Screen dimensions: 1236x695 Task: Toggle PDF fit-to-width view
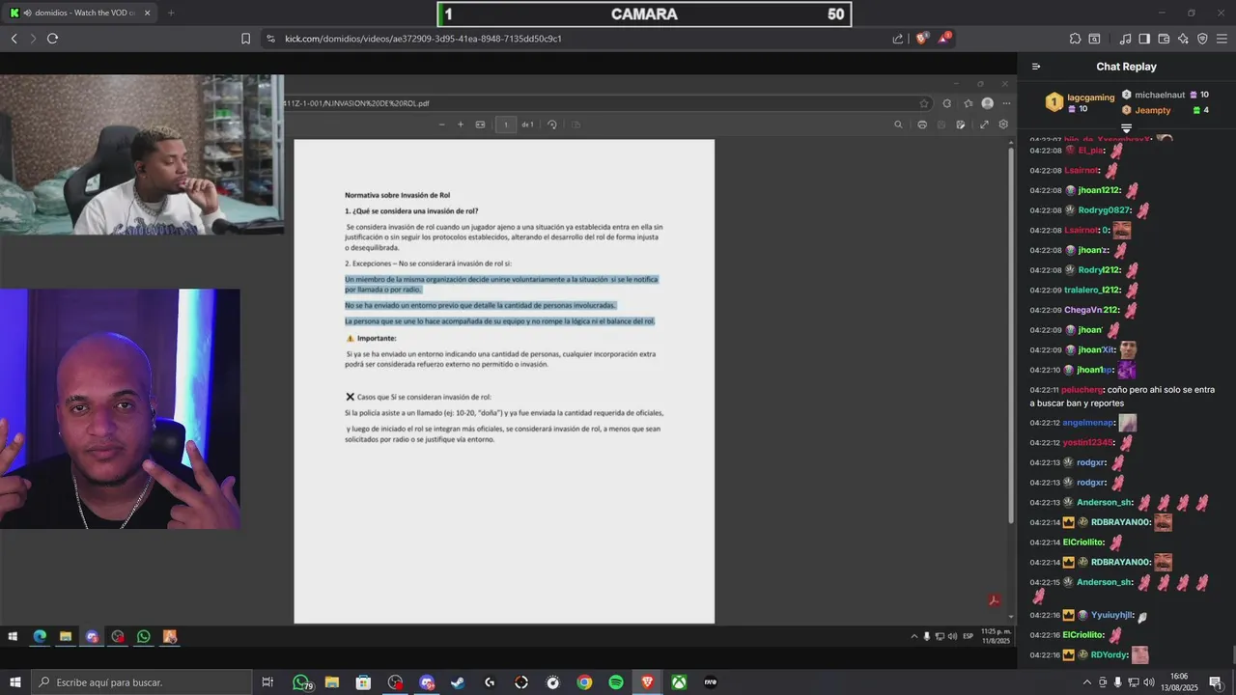[480, 125]
